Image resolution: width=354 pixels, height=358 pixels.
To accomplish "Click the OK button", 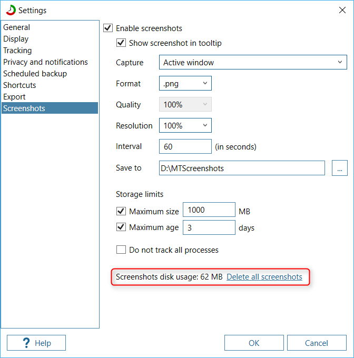I will tap(254, 343).
